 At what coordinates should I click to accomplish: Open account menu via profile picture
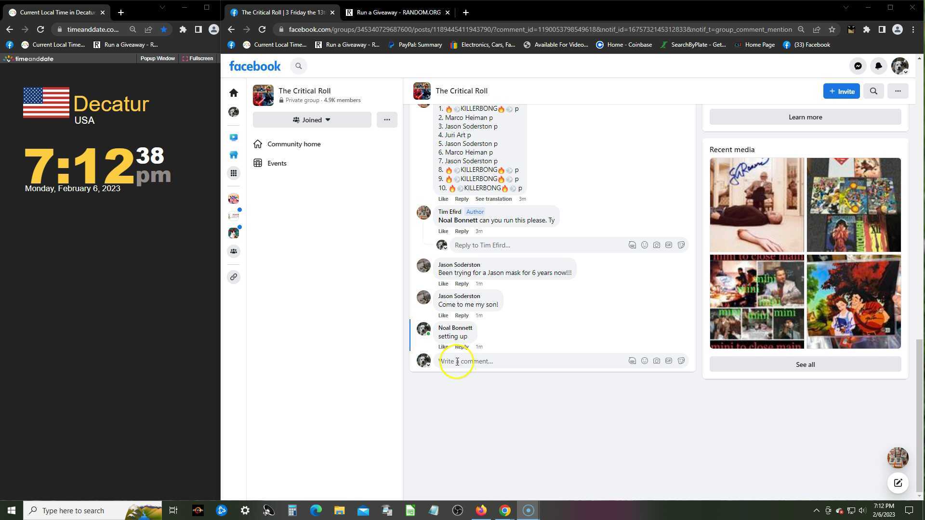pos(899,66)
